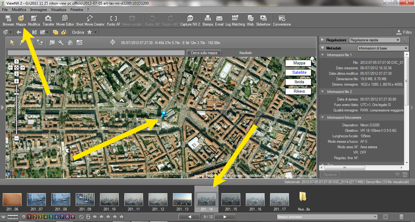Click the trash delete icon
This screenshot has width=415, height=222.
pos(401,217)
